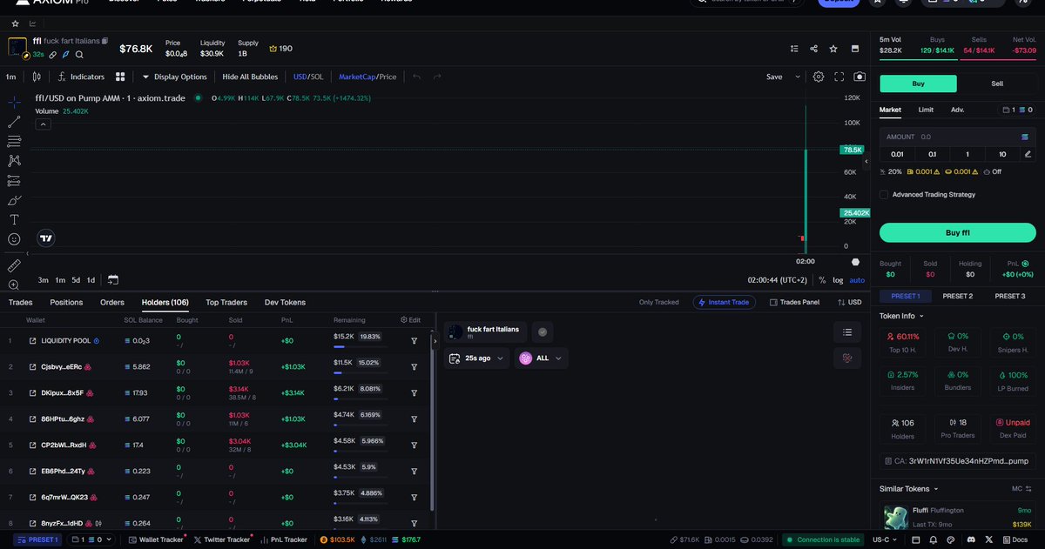Open the go-to-date calendar icon
This screenshot has width=1045, height=549.
113,280
